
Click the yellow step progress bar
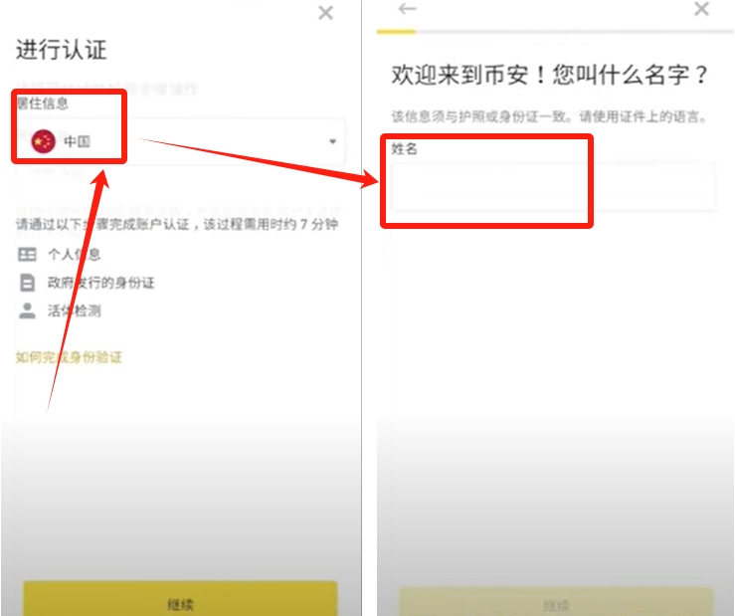[x=396, y=32]
